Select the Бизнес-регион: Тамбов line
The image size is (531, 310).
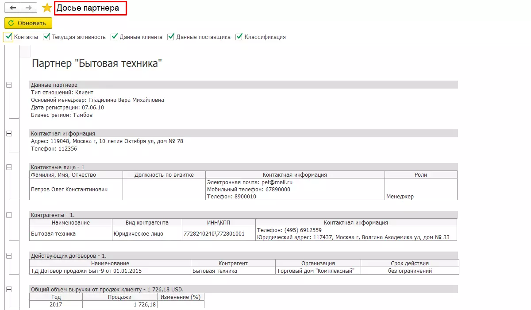pos(62,115)
